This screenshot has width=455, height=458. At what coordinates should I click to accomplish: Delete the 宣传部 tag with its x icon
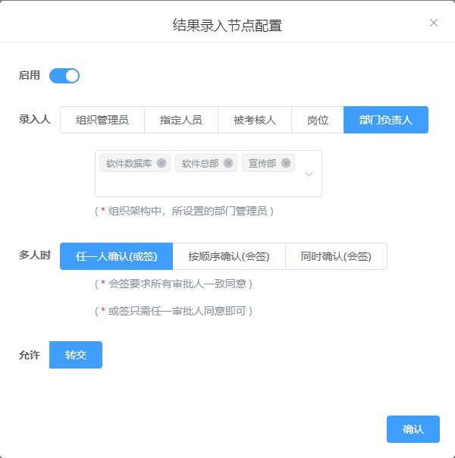pyautogui.click(x=286, y=163)
